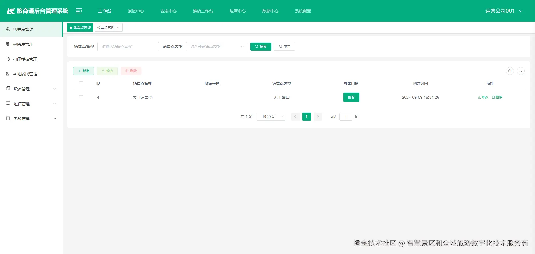The width and height of the screenshot is (535, 254).
Task: Select 本地居民管理 in the sidebar
Action: [x=31, y=74]
